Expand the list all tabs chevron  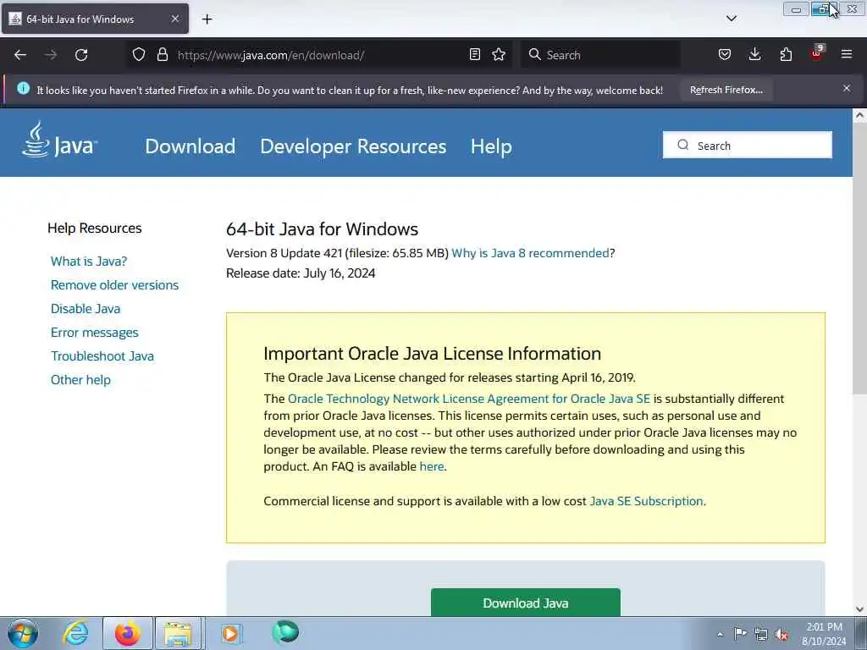tap(732, 19)
